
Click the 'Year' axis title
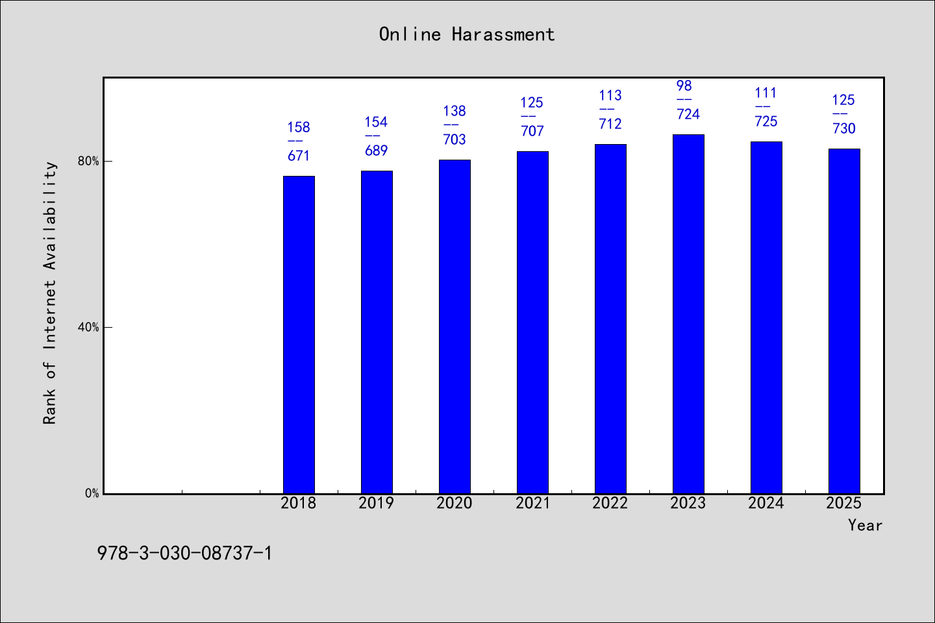(865, 526)
